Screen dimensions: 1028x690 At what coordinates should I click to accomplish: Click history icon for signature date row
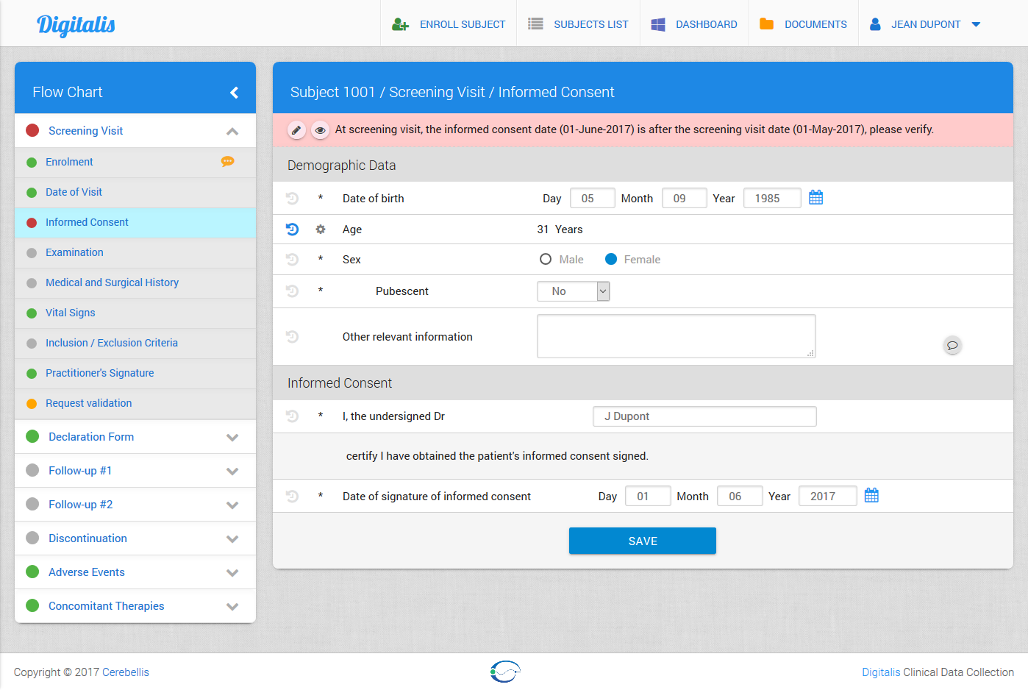[x=292, y=497]
